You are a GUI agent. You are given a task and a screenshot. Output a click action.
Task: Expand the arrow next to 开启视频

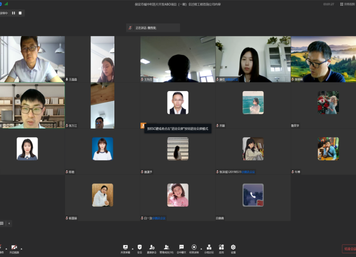tap(21, 248)
